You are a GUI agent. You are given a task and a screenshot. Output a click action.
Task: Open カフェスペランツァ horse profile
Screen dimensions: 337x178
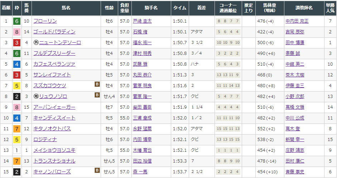54,64
